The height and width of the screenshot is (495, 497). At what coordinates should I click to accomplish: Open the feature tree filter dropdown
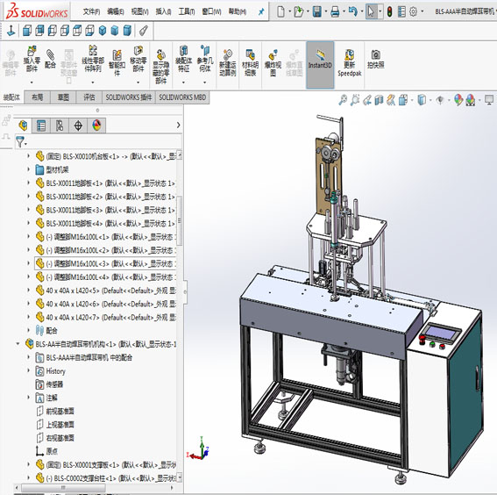[21, 142]
